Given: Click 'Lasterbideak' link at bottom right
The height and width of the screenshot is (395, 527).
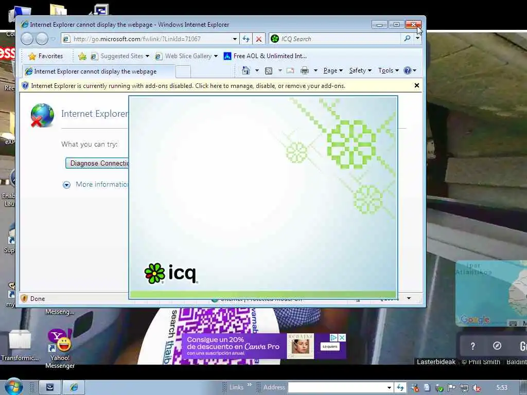Looking at the screenshot, I should [436, 362].
